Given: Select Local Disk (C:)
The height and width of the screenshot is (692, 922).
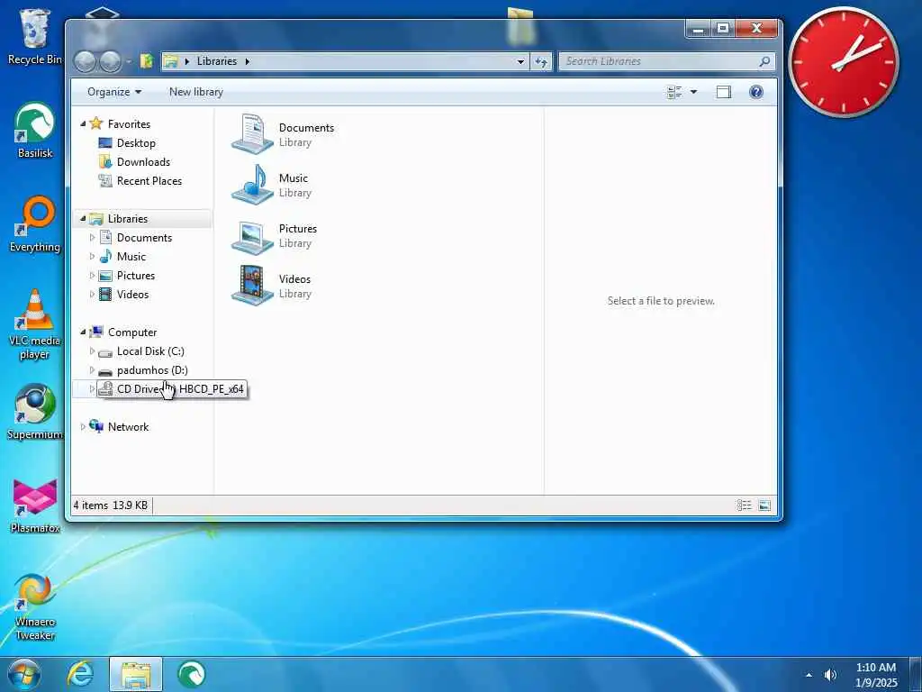Looking at the screenshot, I should tap(150, 351).
